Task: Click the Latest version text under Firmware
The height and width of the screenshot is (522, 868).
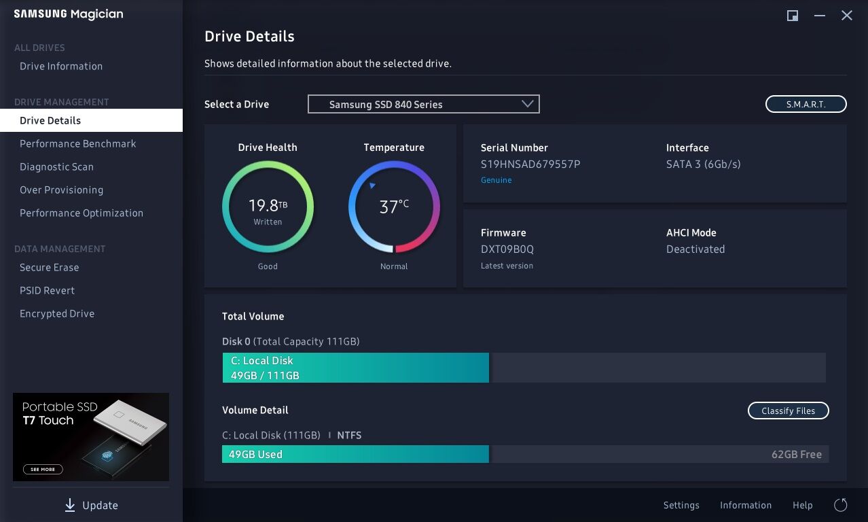Action: (x=507, y=266)
